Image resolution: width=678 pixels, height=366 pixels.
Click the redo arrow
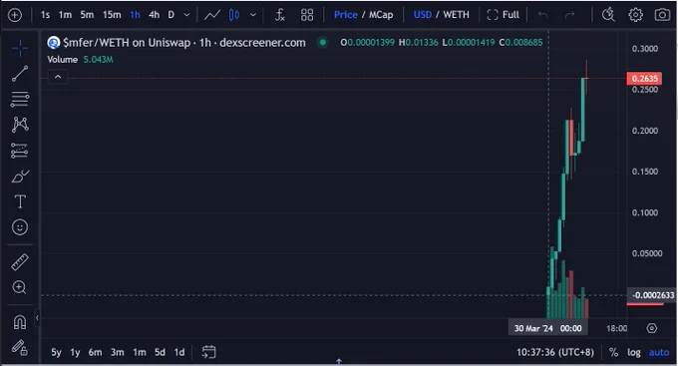(x=570, y=15)
